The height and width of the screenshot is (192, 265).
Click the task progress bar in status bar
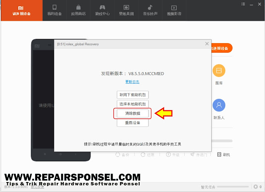(x=233, y=187)
